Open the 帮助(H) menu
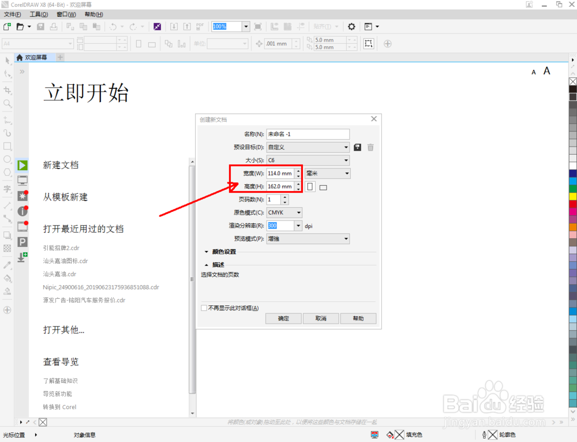The width and height of the screenshot is (577, 442). click(94, 14)
